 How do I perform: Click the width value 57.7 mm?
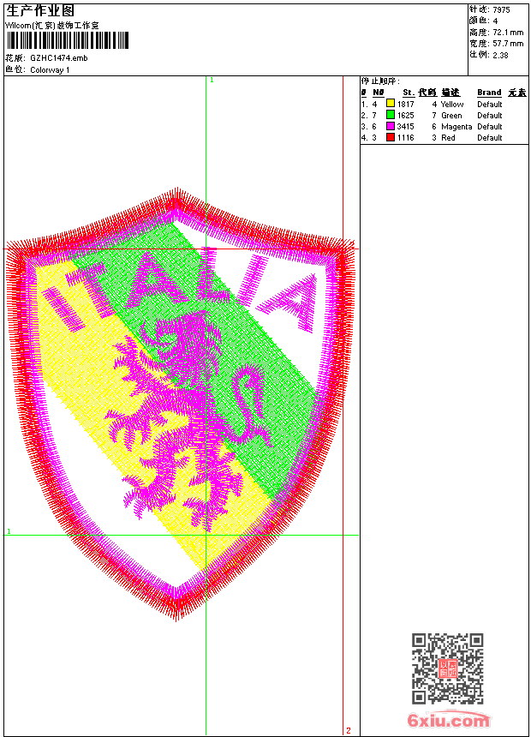point(508,44)
